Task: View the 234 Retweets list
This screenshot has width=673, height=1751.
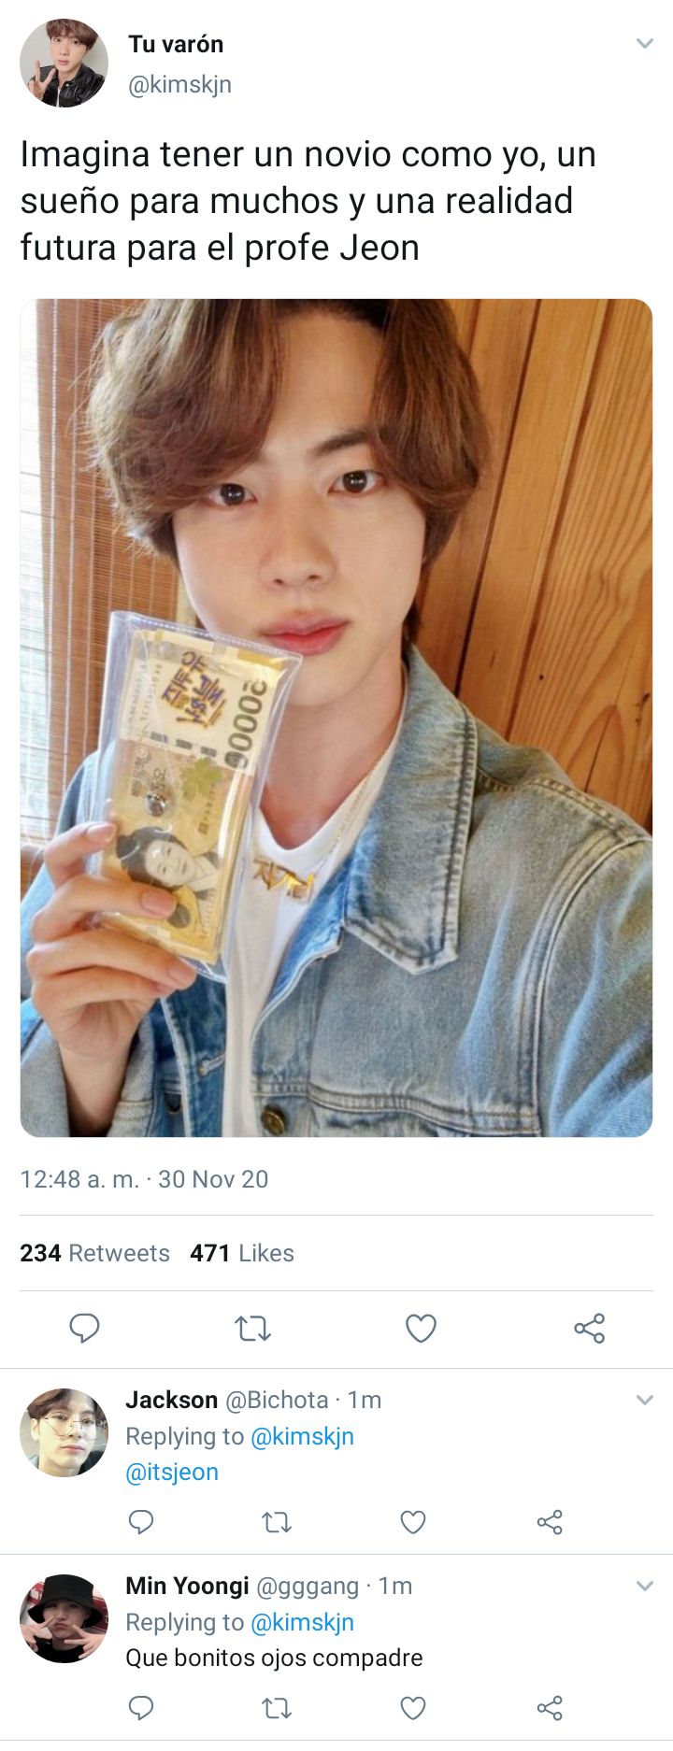Action: [94, 1253]
